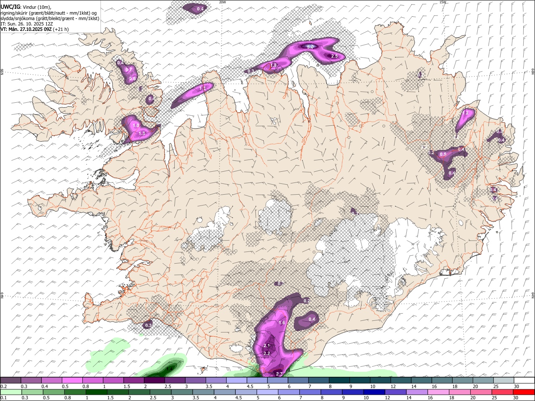
Task: Click the 'IT: Sun. 26. 10. 2025 12Z' line
Action: point(27,24)
